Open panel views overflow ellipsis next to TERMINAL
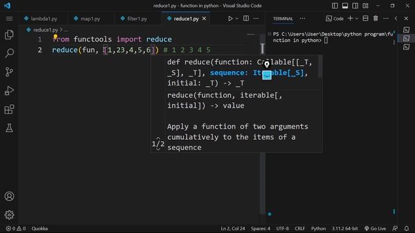This screenshot has width=415, height=233. 302,18
